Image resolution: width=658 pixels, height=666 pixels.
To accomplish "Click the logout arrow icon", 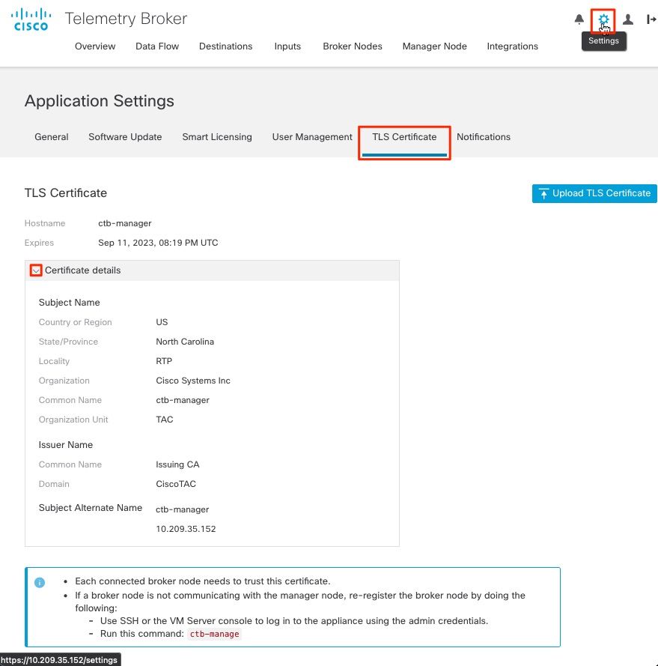I will pos(651,19).
